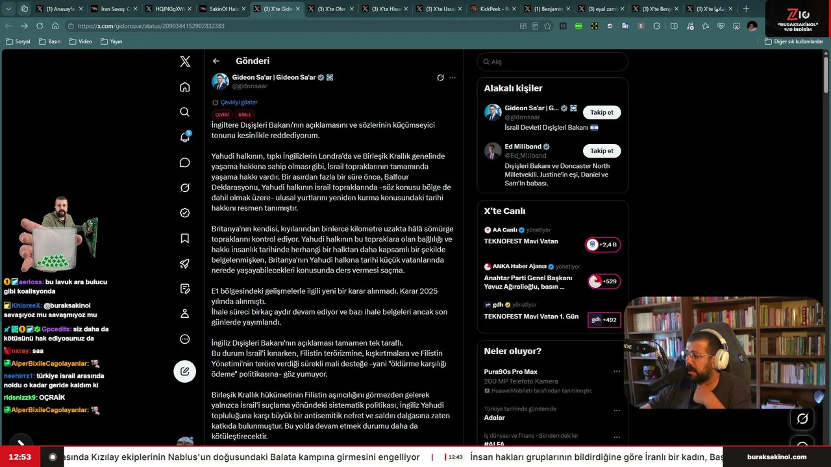Go to X Home via house icon
The image size is (831, 467).
point(185,87)
